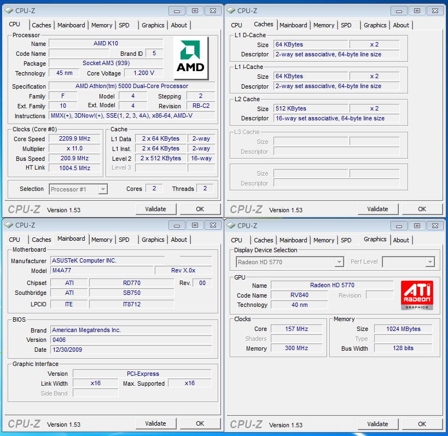Image resolution: width=448 pixels, height=436 pixels.
Task: Click the L2 Cache size 512 KBytes field
Action: [311, 108]
